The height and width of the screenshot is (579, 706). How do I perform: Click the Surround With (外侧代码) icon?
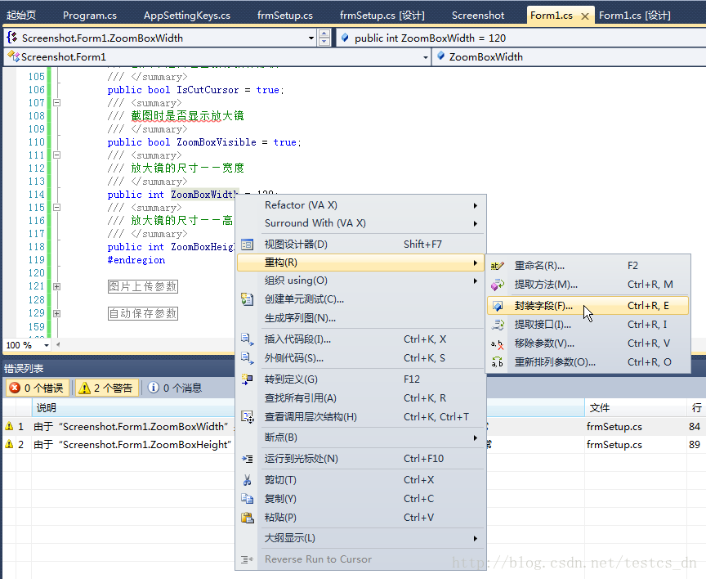click(248, 358)
